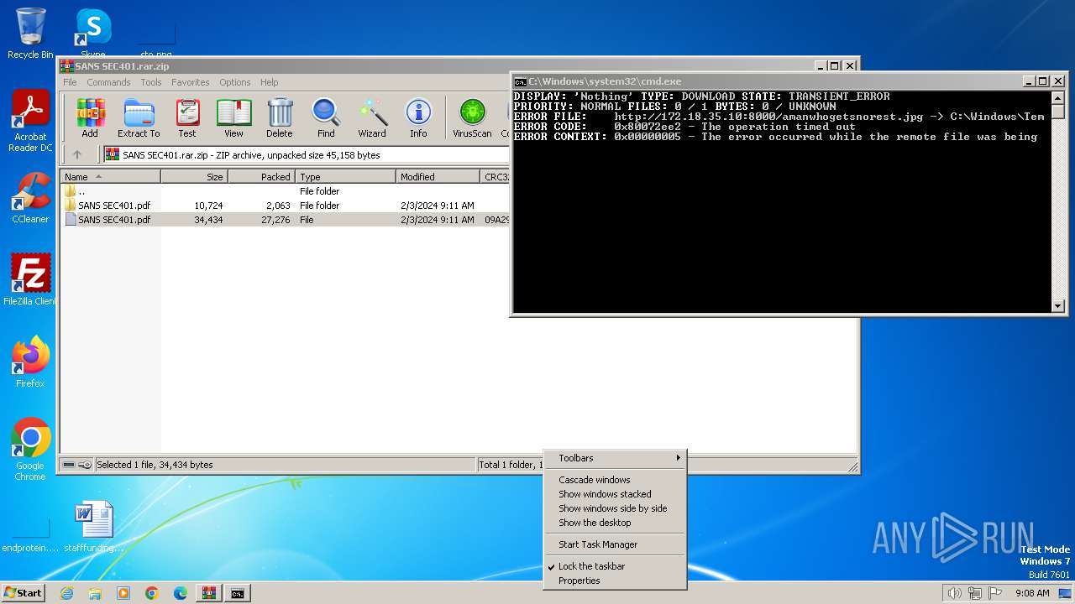Image resolution: width=1075 pixels, height=604 pixels.
Task: Click the Start button
Action: [x=23, y=593]
